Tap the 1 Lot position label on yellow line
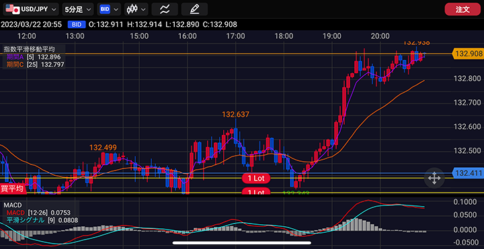This screenshot has height=249, width=484. [x=256, y=178]
